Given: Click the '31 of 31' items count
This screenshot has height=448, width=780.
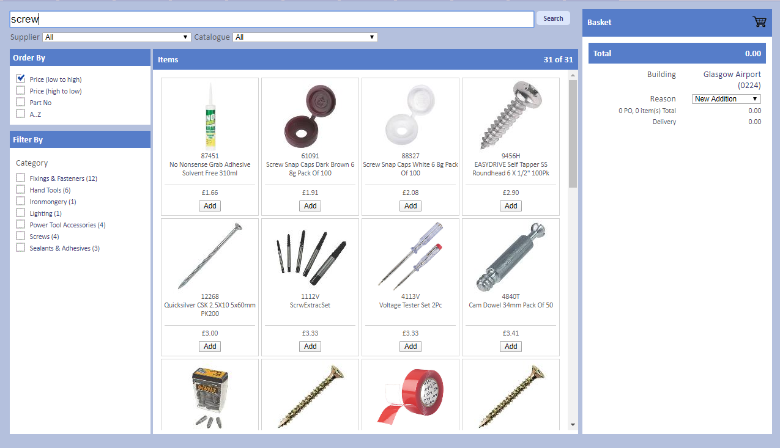Looking at the screenshot, I should click(558, 59).
